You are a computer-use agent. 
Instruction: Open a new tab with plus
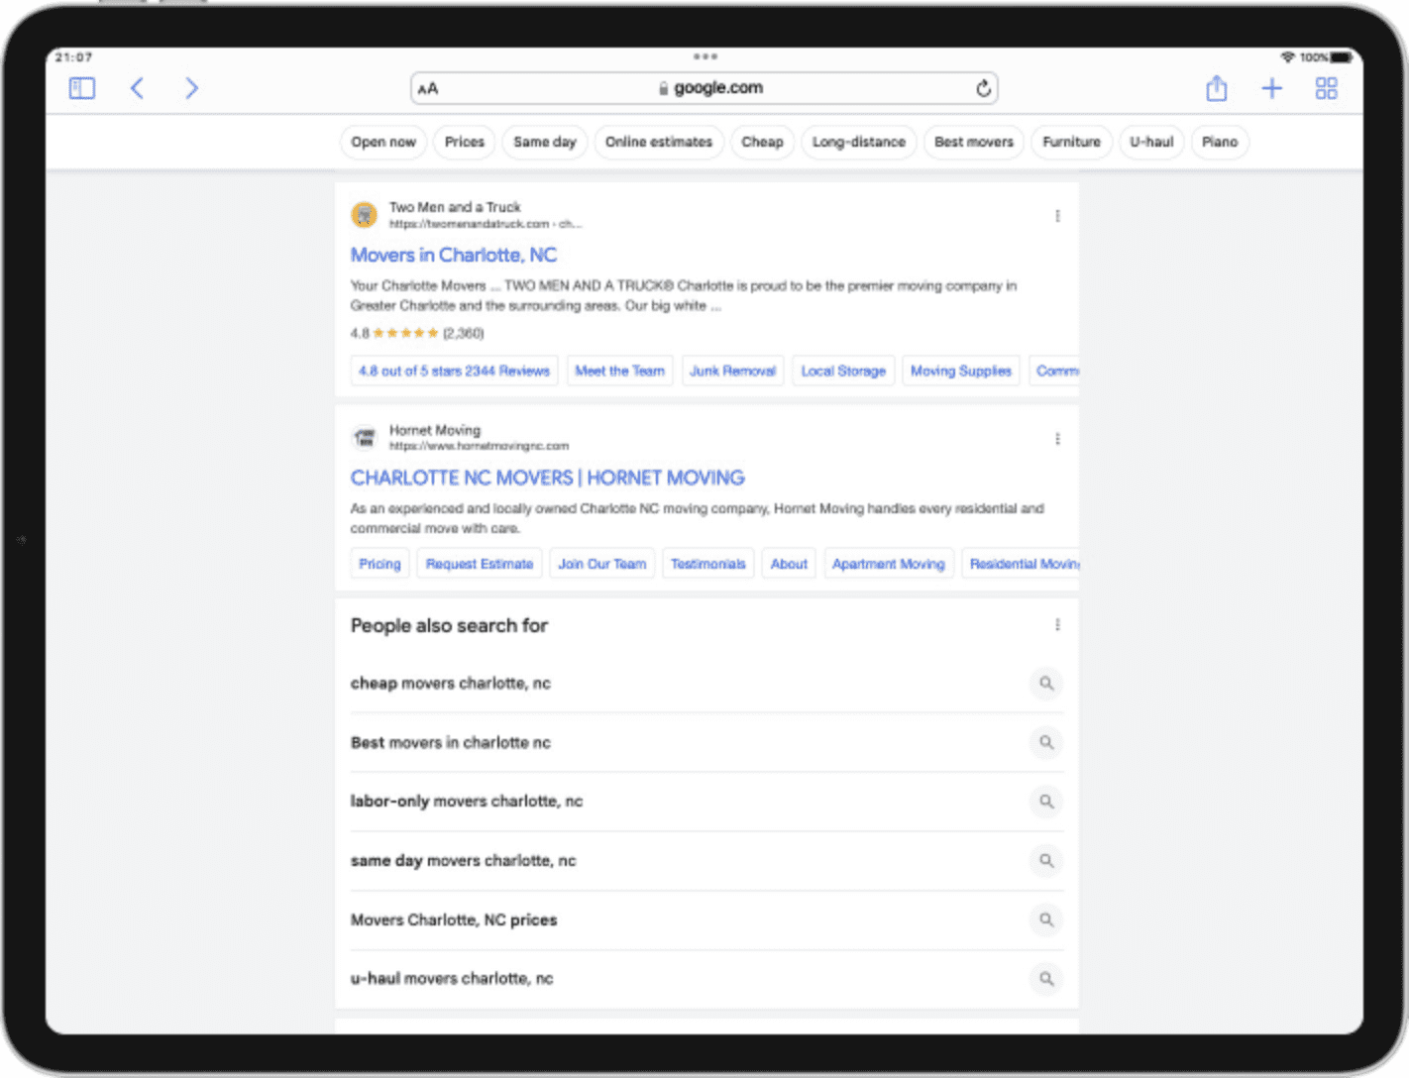(x=1271, y=88)
